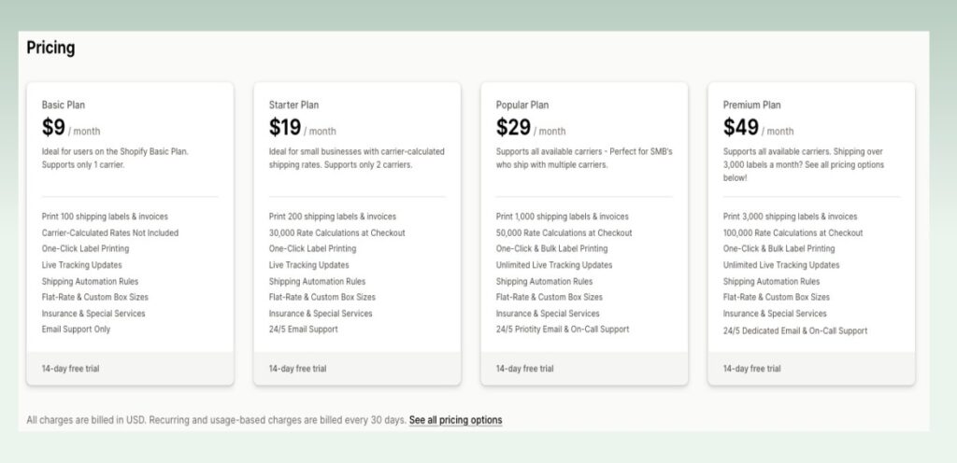This screenshot has height=463, width=957.
Task: Click 'Carrier-Calculated Rates Not Included' text
Action: pos(110,232)
